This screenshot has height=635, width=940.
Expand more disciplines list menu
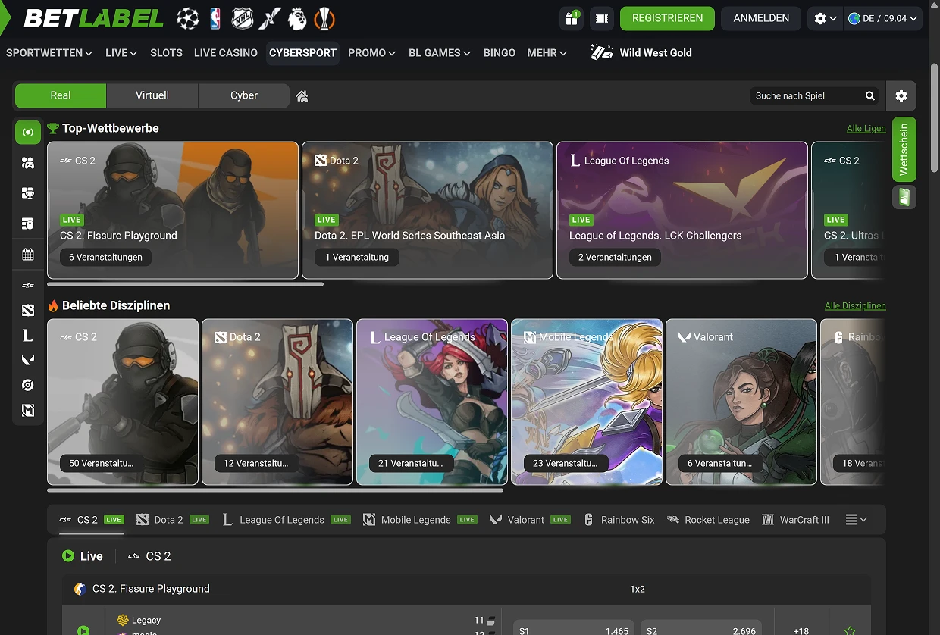[856, 520]
